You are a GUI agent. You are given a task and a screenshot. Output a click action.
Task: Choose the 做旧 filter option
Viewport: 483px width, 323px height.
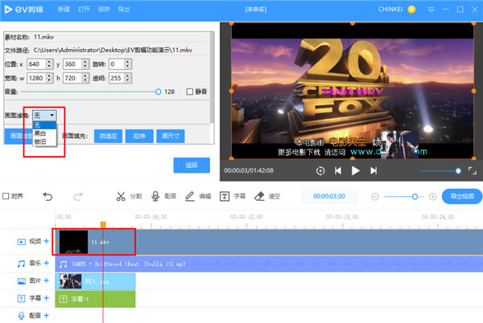click(40, 141)
